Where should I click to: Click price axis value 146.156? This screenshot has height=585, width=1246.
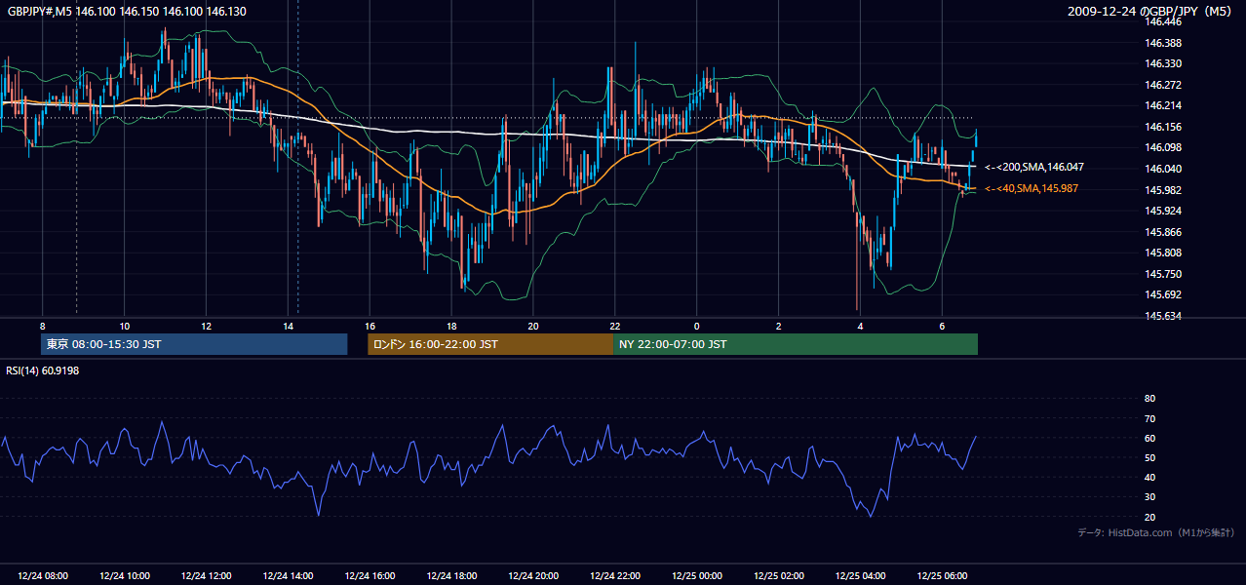[x=1163, y=127]
